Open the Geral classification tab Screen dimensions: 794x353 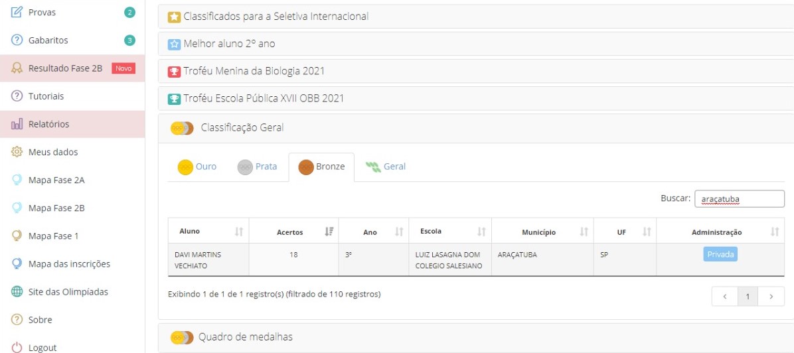(385, 167)
